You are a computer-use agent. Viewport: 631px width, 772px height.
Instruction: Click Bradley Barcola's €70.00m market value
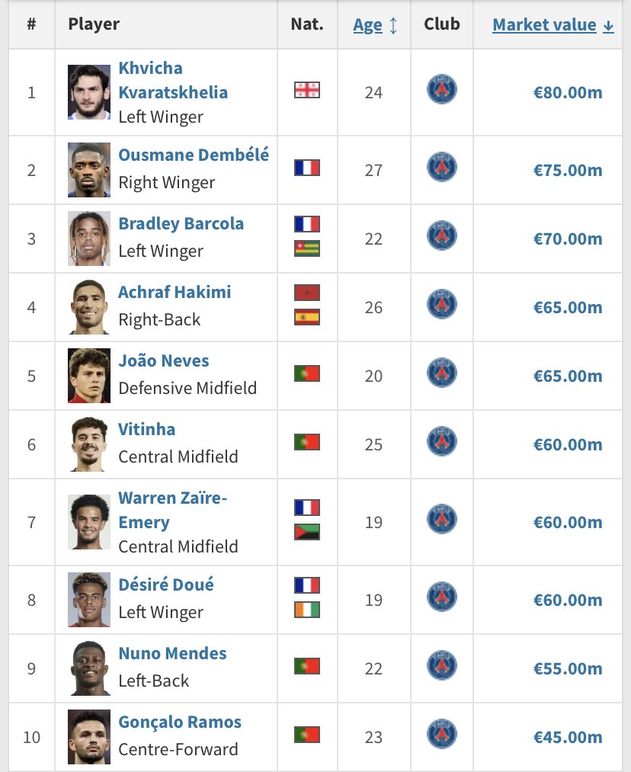coord(568,239)
